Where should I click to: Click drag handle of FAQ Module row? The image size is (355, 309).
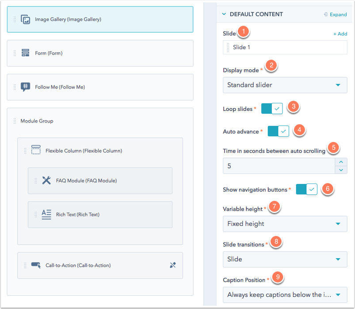(35, 181)
